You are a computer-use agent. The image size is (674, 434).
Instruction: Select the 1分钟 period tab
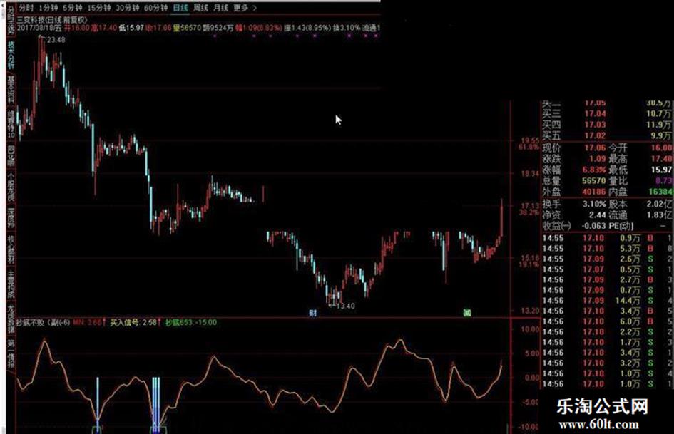[48, 8]
